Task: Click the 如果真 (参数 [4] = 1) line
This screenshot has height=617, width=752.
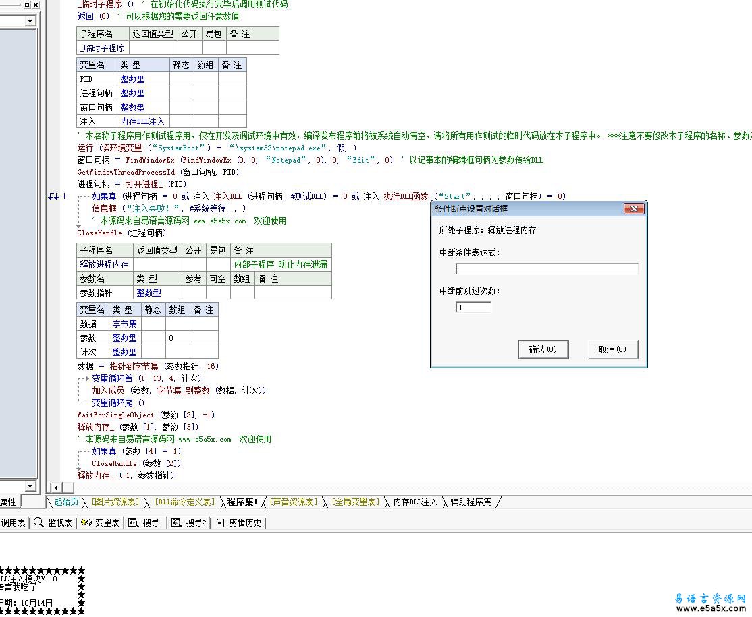Action: (x=136, y=451)
